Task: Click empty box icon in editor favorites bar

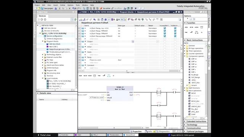Action: point(95,76)
